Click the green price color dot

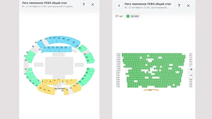[128, 16]
